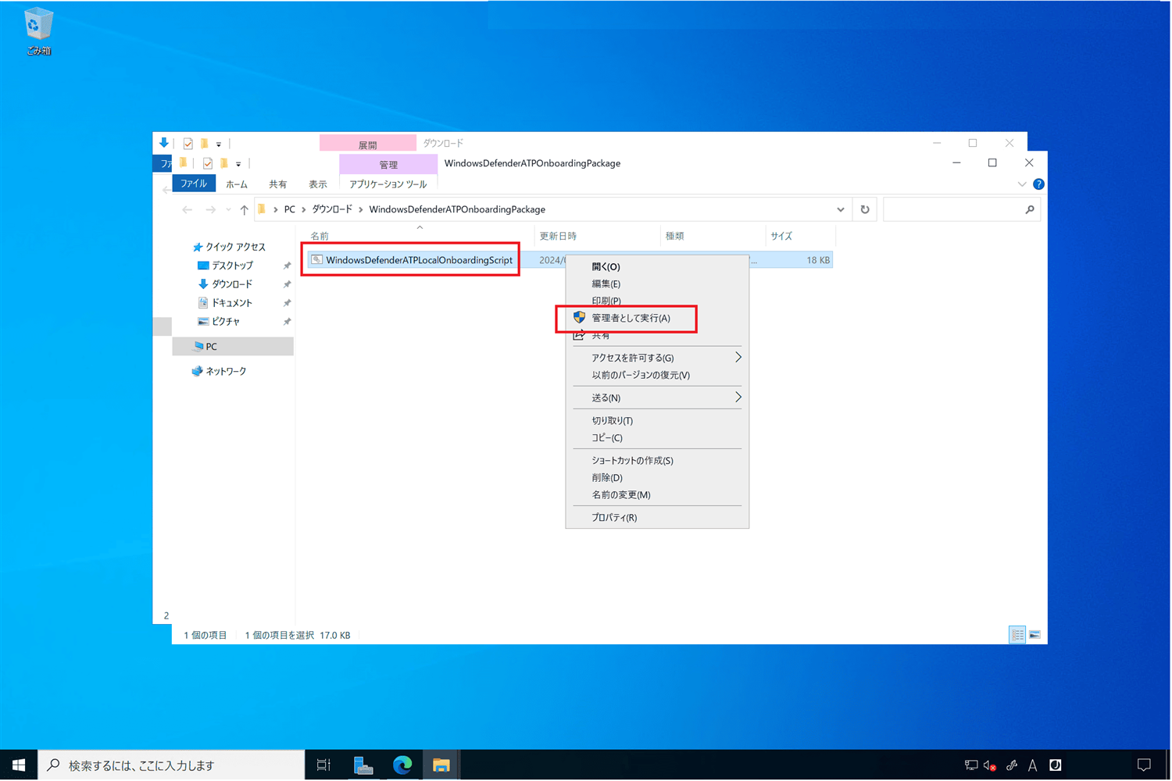Choose 開く from the context menu
The image size is (1172, 781).
coord(657,267)
